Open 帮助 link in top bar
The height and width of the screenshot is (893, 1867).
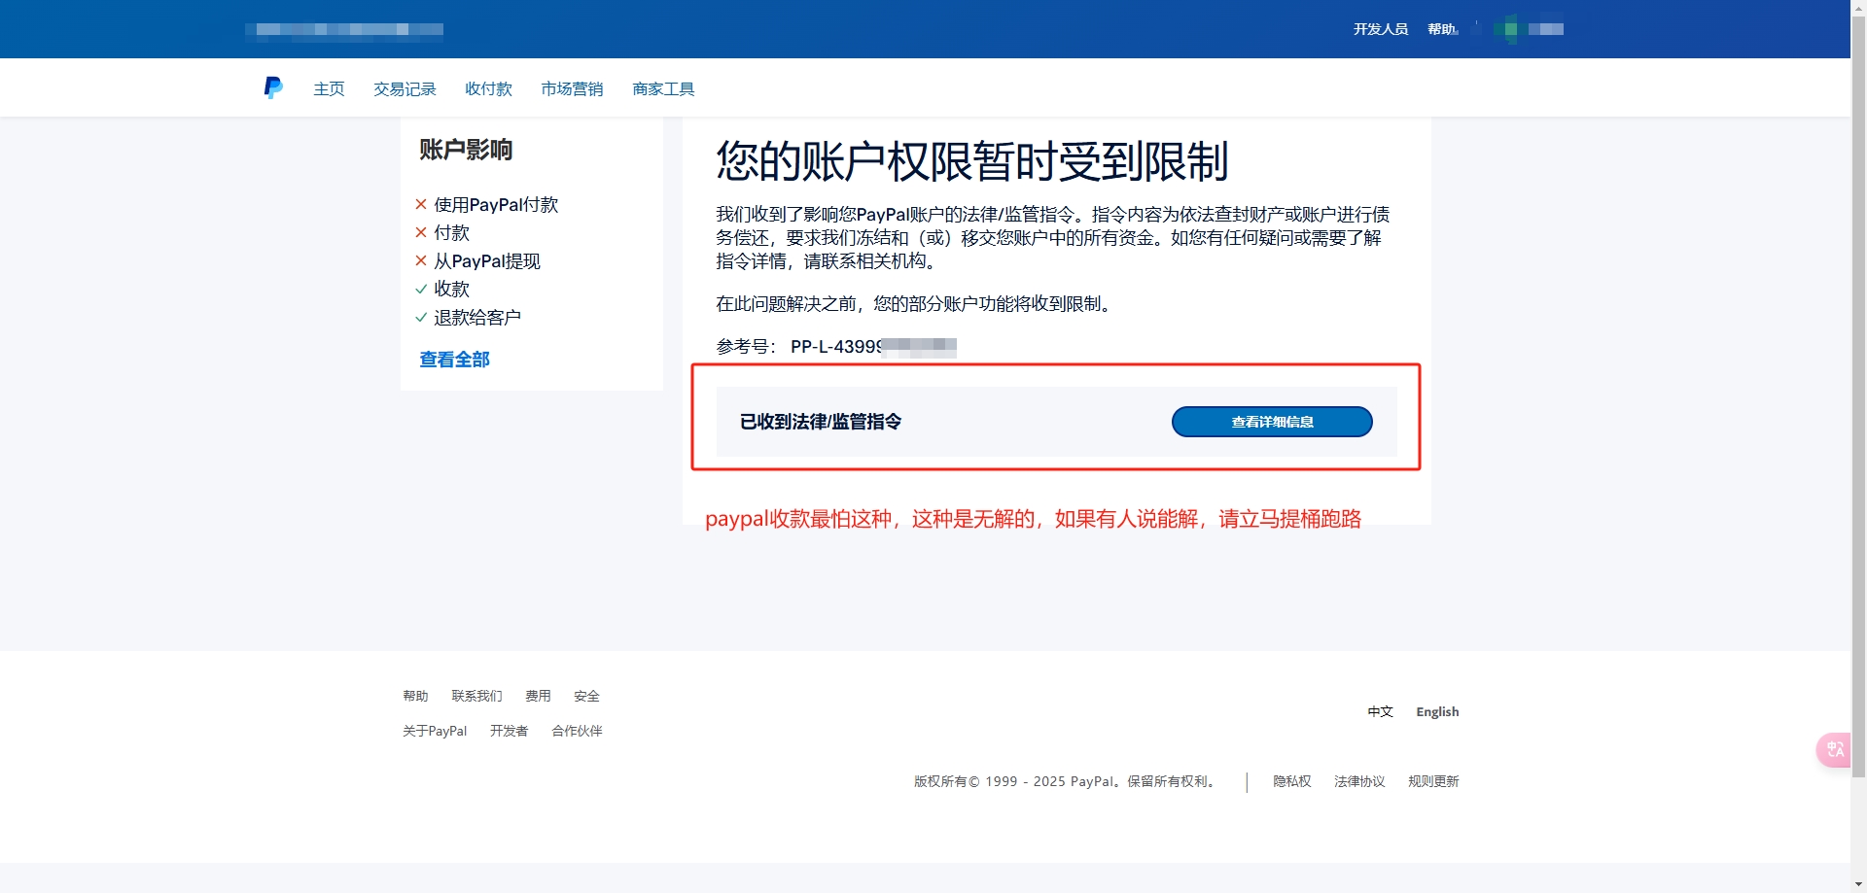[x=1442, y=29]
